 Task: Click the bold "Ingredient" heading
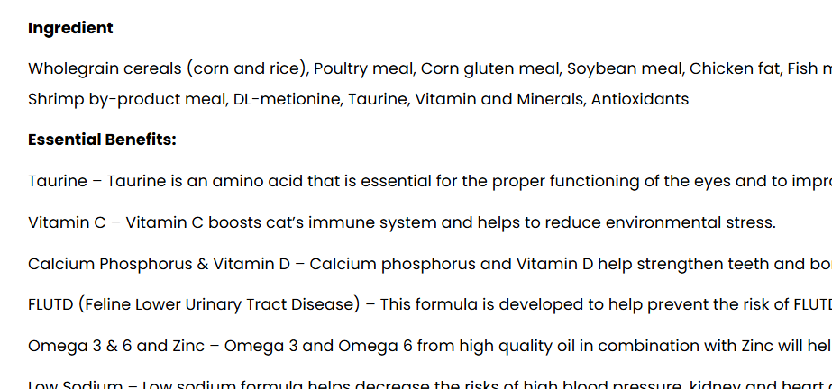[x=70, y=28]
